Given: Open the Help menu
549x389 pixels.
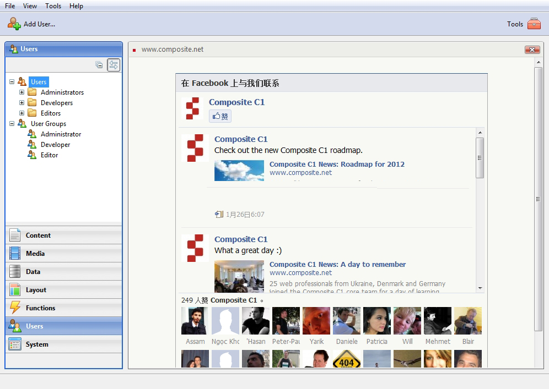Looking at the screenshot, I should click(x=76, y=6).
